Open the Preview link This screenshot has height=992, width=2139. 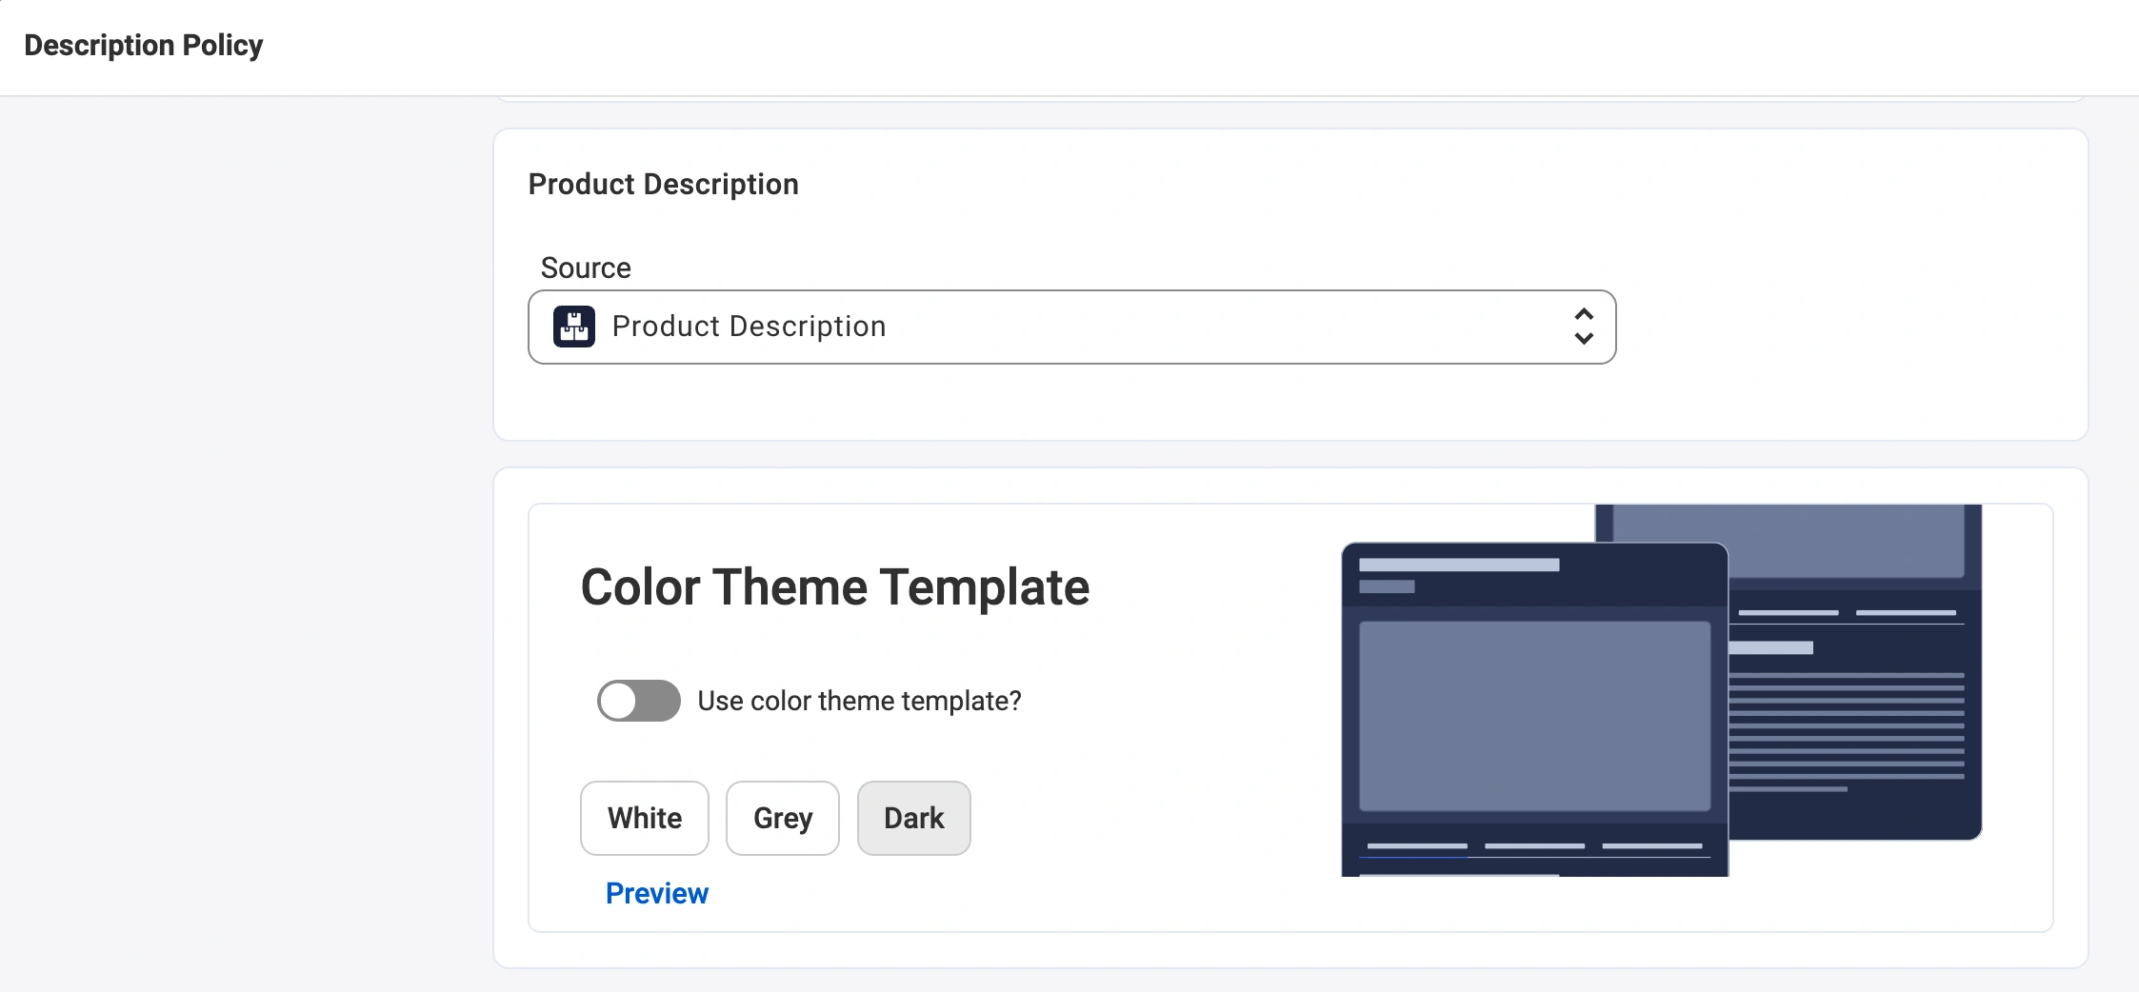[656, 893]
